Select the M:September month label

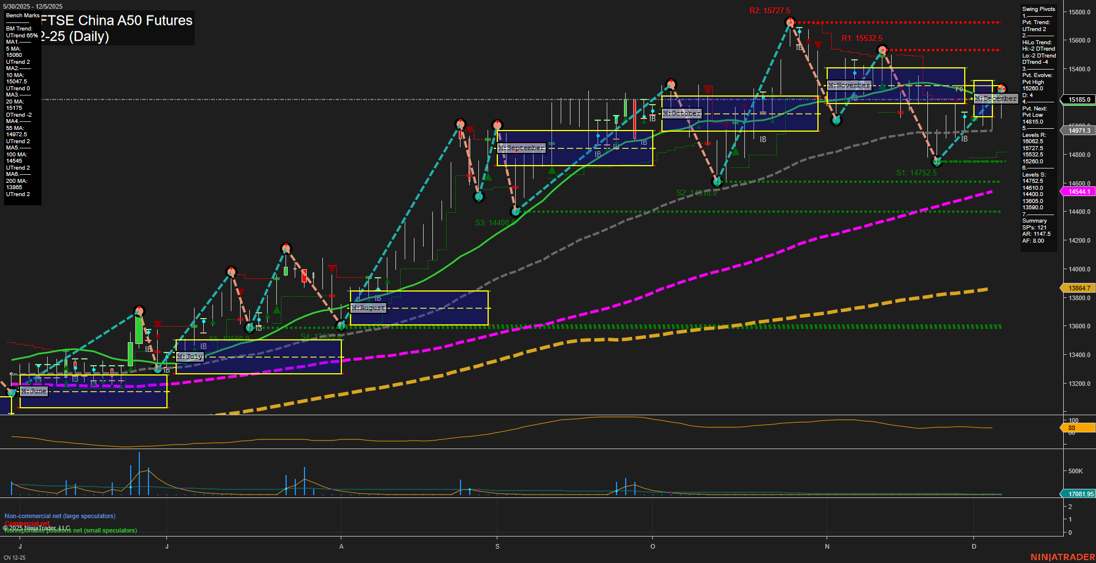point(521,148)
